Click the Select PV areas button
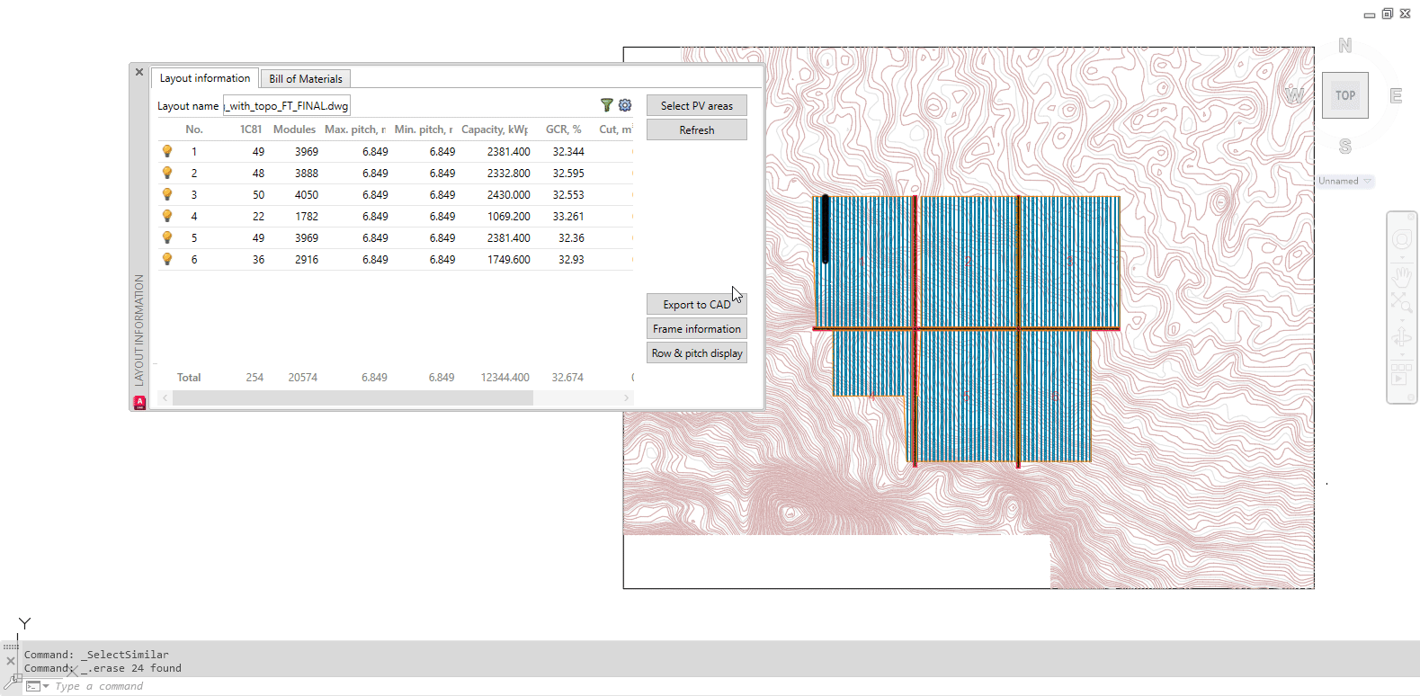This screenshot has width=1420, height=696. pos(697,105)
